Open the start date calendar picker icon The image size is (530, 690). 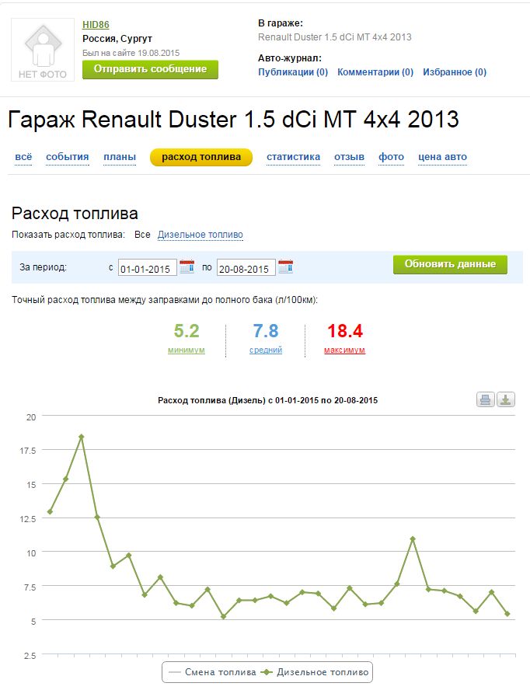pyautogui.click(x=187, y=267)
